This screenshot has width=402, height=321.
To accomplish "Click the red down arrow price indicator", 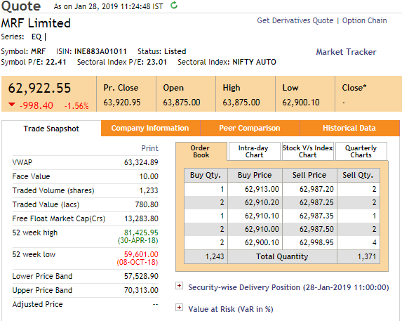I will tap(11, 104).
